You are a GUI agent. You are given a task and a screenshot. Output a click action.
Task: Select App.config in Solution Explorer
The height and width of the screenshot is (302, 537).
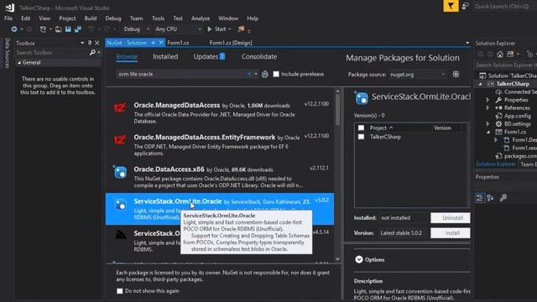(x=517, y=116)
